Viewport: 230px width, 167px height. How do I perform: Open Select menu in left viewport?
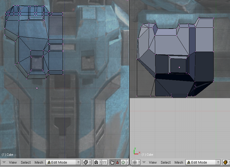click(x=26, y=163)
